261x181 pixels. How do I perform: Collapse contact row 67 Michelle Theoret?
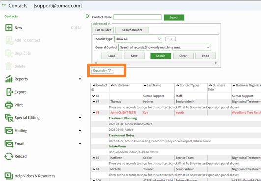click(94, 169)
